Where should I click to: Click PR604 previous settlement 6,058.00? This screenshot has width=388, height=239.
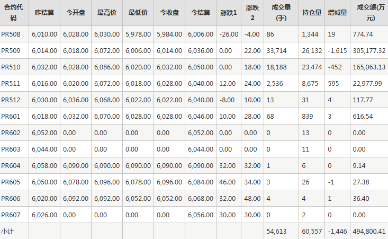click(44, 165)
